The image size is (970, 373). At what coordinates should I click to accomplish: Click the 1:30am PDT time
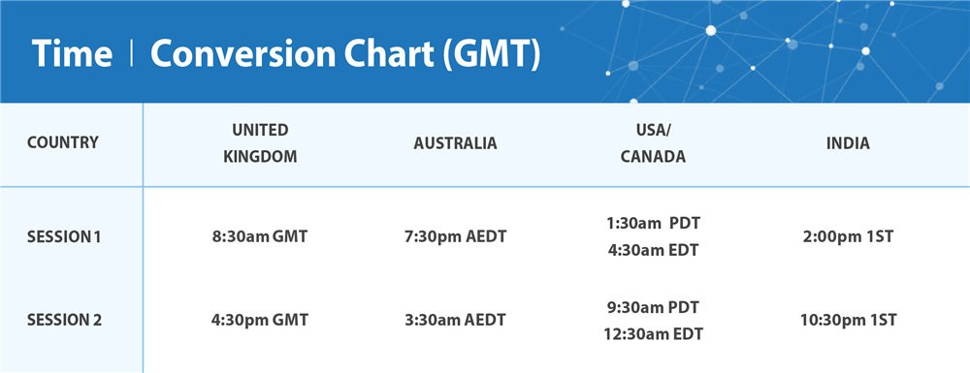653,223
